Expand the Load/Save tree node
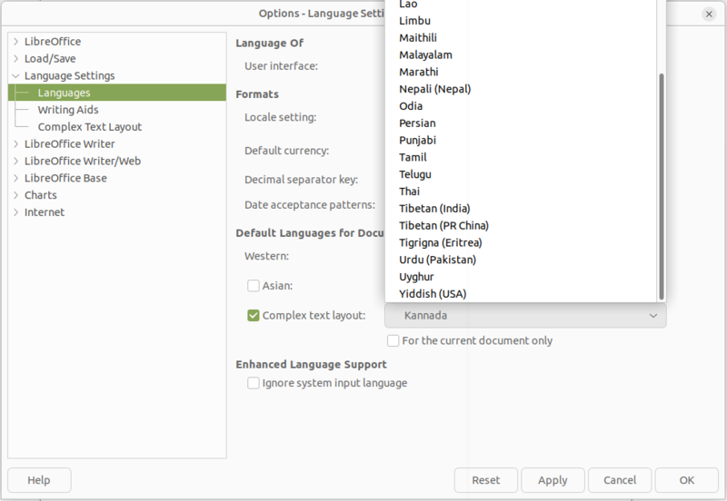 (15, 59)
